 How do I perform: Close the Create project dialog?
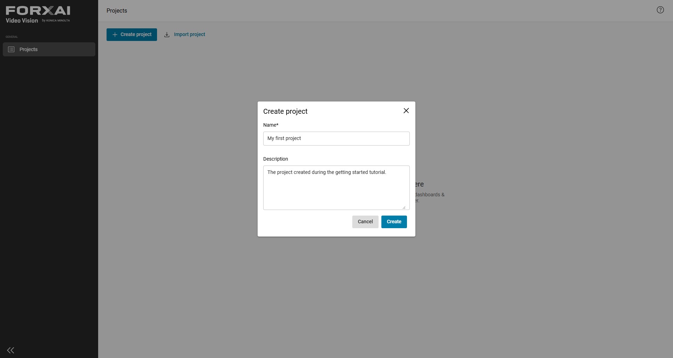pos(406,111)
